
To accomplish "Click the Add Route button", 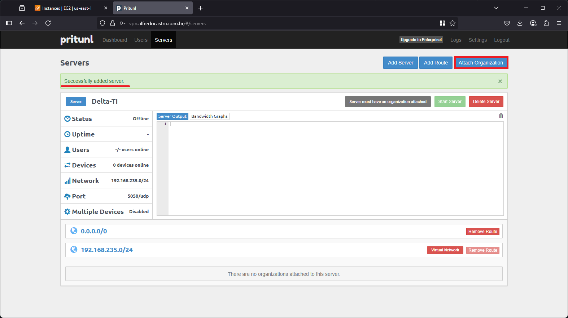I will [436, 63].
